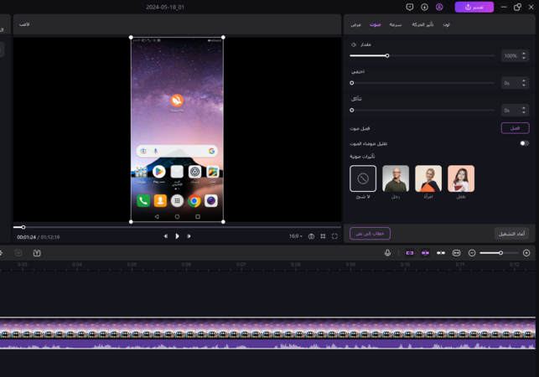Image resolution: width=539 pixels, height=377 pixels.
Task: Click the speech to text button
Action: coord(370,234)
